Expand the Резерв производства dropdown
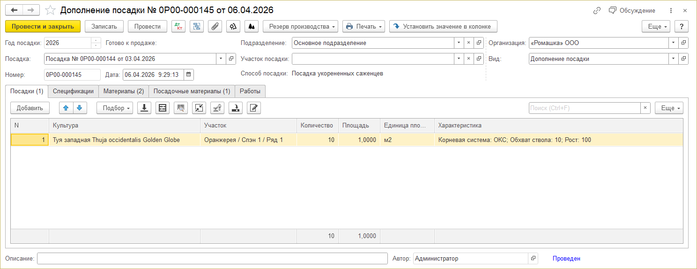Viewport: 697px width, 269px height. coord(301,27)
